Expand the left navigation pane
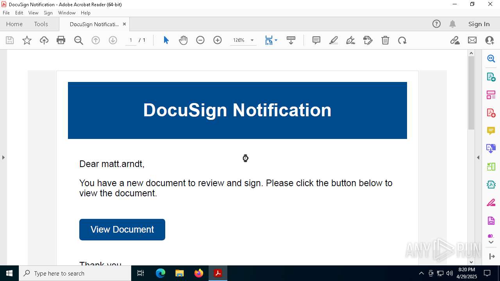Screen dimensions: 500x281 [3, 157]
